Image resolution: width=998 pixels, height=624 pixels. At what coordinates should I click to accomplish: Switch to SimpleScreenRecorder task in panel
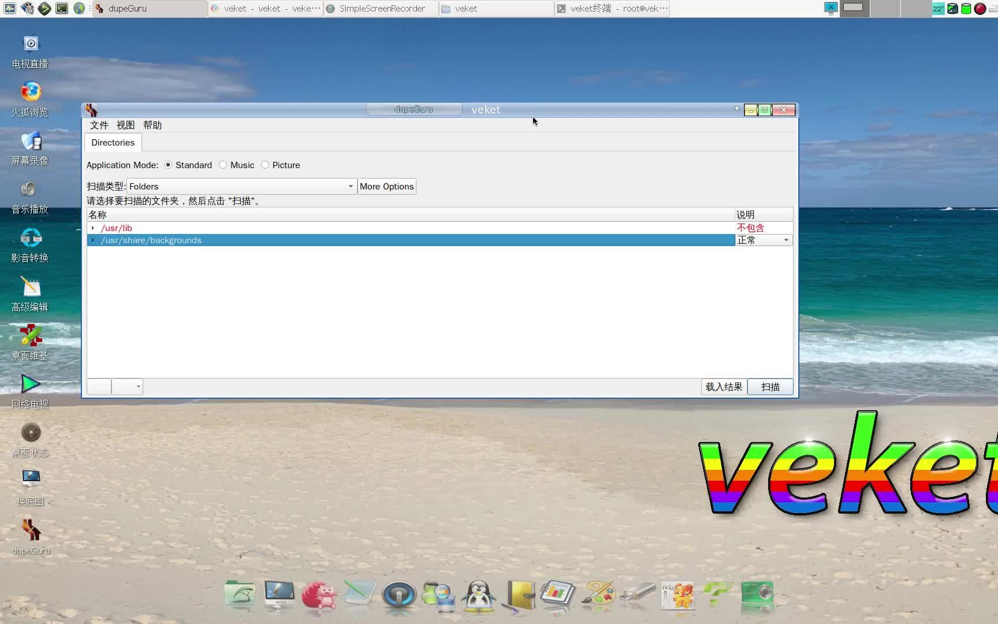[x=381, y=9]
